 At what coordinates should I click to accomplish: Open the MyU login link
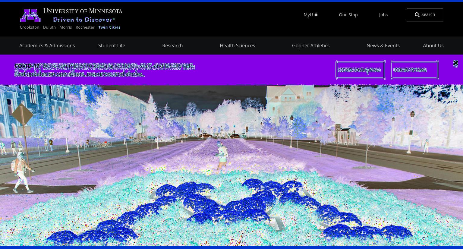pos(310,14)
